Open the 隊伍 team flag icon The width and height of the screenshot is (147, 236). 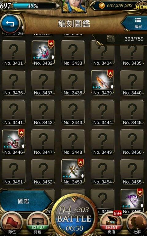12,223
